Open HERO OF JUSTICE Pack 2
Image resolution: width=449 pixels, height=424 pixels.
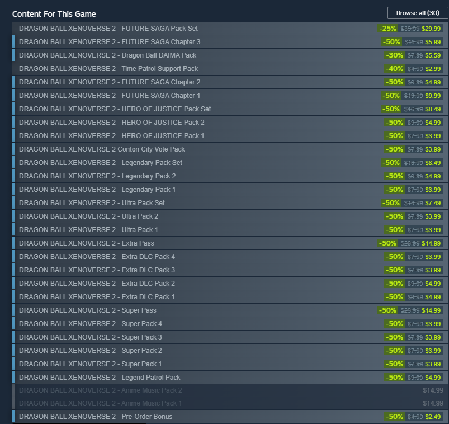(x=230, y=123)
